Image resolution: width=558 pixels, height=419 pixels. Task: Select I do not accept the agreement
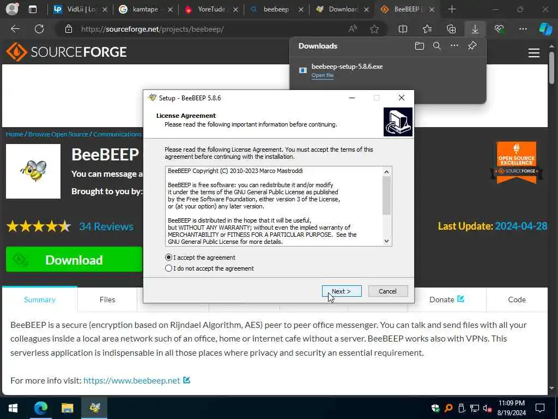tap(210, 268)
